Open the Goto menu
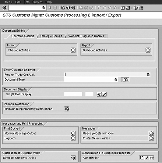This screenshot has width=162, height=163. [27, 2]
